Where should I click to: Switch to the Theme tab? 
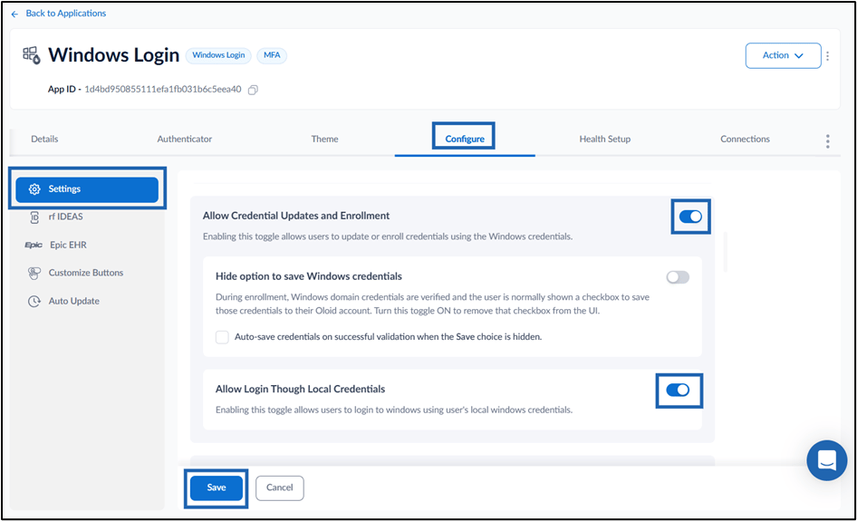pyautogui.click(x=324, y=139)
